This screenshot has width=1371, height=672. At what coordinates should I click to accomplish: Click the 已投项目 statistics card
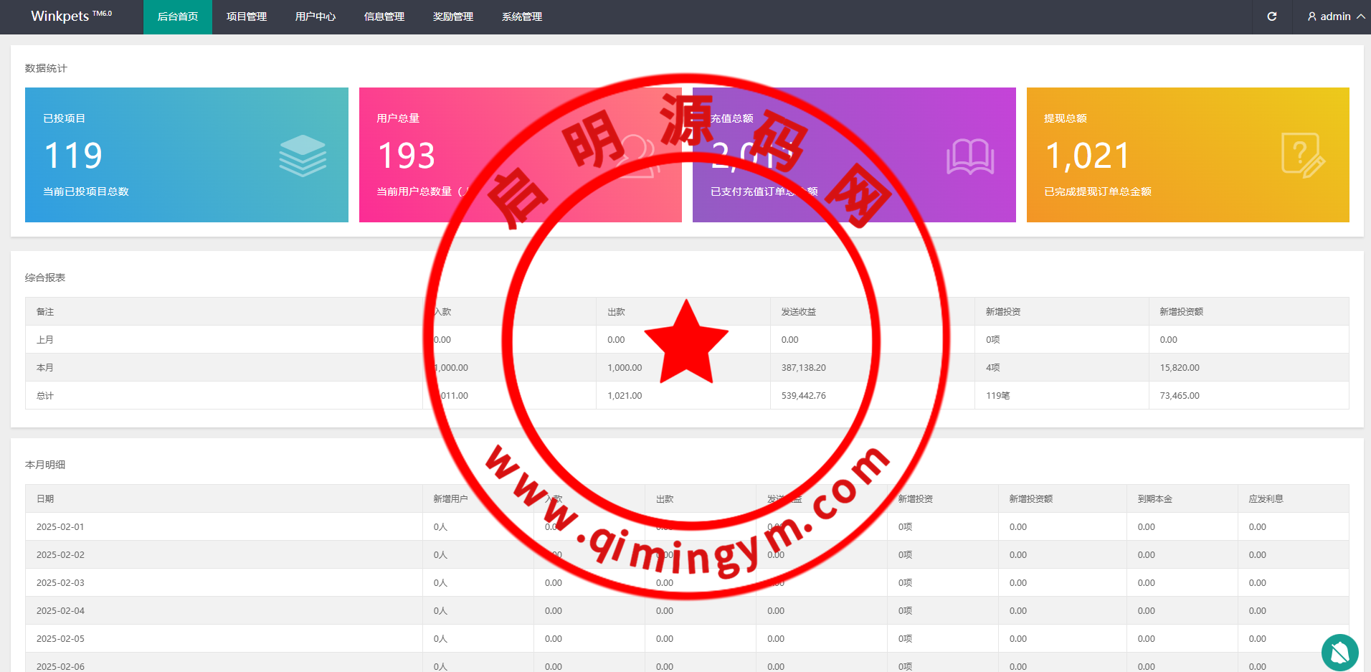[x=186, y=155]
